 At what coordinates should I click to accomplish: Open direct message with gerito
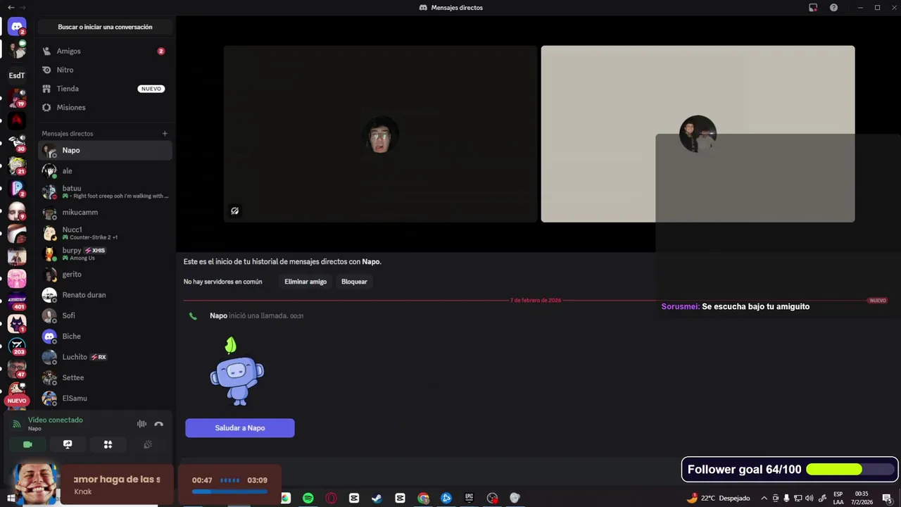[x=105, y=275]
